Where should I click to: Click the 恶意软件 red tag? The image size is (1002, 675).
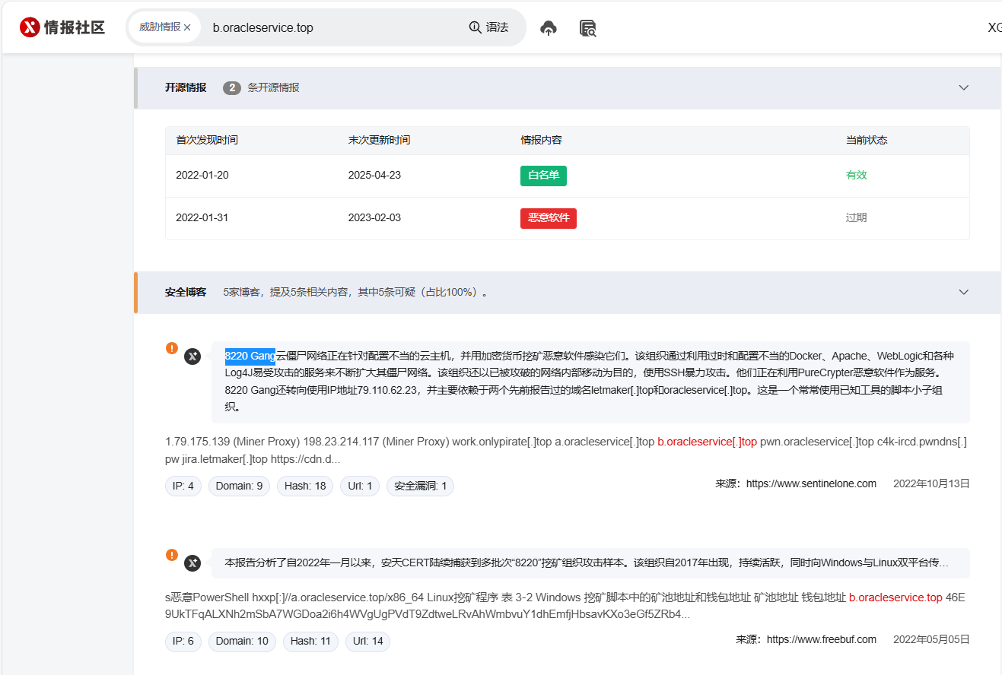[549, 218]
